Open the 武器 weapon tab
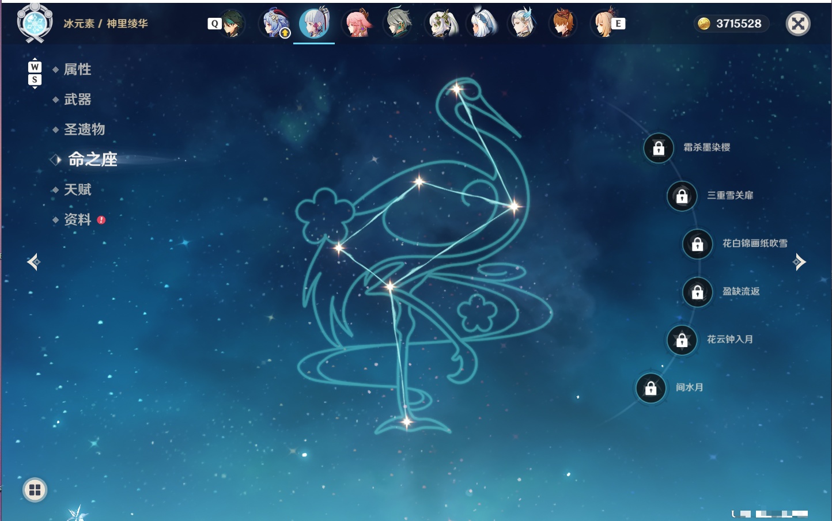This screenshot has height=521, width=832. coord(77,100)
